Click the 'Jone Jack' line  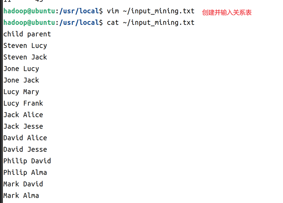21,80
